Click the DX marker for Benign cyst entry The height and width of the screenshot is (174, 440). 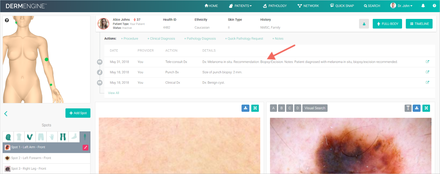click(x=100, y=82)
